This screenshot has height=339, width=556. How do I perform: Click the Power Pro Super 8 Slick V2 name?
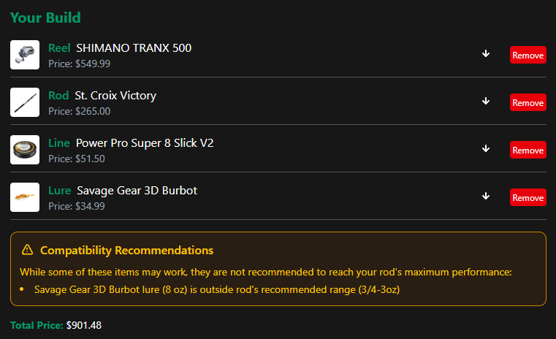pos(145,143)
